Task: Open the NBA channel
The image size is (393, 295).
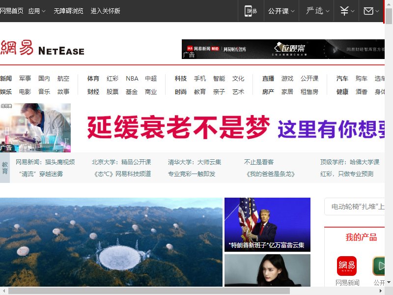Action: (132, 79)
